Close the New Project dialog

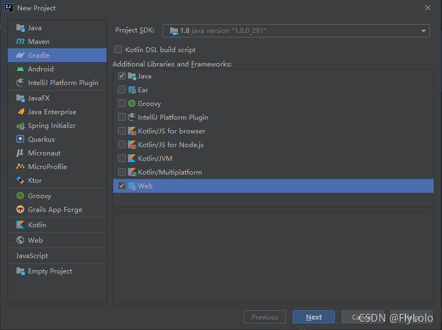pyautogui.click(x=428, y=8)
